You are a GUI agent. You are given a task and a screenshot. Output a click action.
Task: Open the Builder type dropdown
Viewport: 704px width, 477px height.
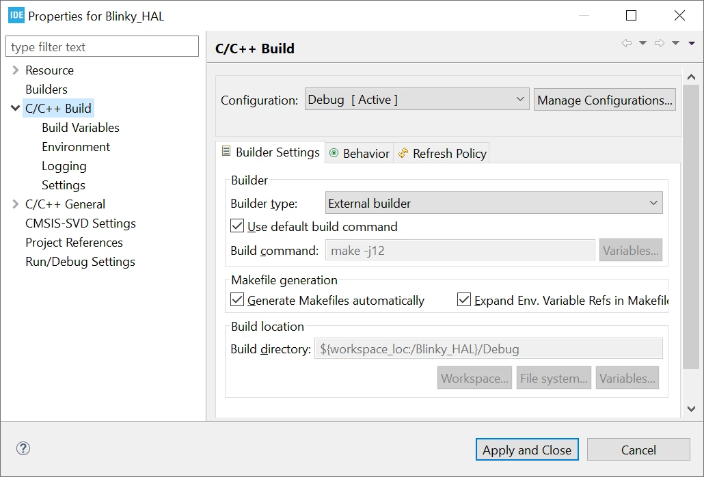pyautogui.click(x=493, y=203)
